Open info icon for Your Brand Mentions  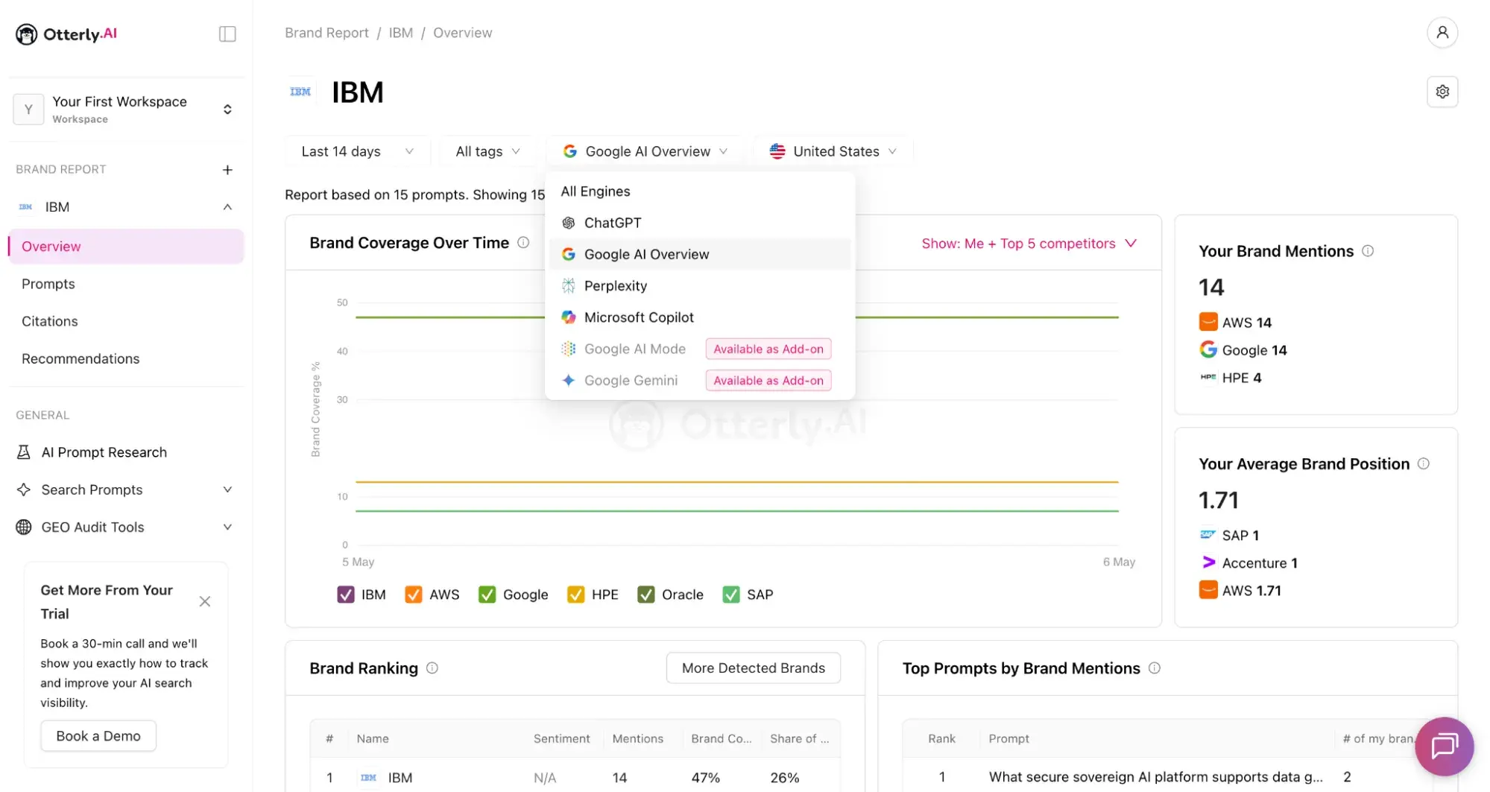[1367, 251]
